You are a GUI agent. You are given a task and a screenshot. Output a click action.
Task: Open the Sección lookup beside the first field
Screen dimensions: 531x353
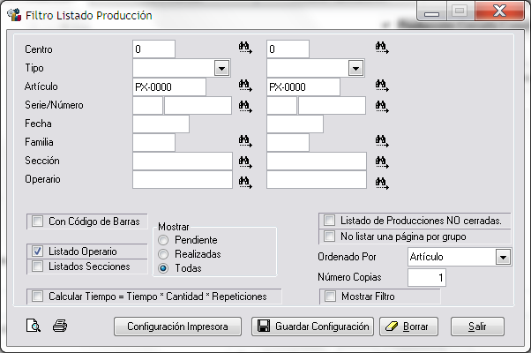coord(245,161)
